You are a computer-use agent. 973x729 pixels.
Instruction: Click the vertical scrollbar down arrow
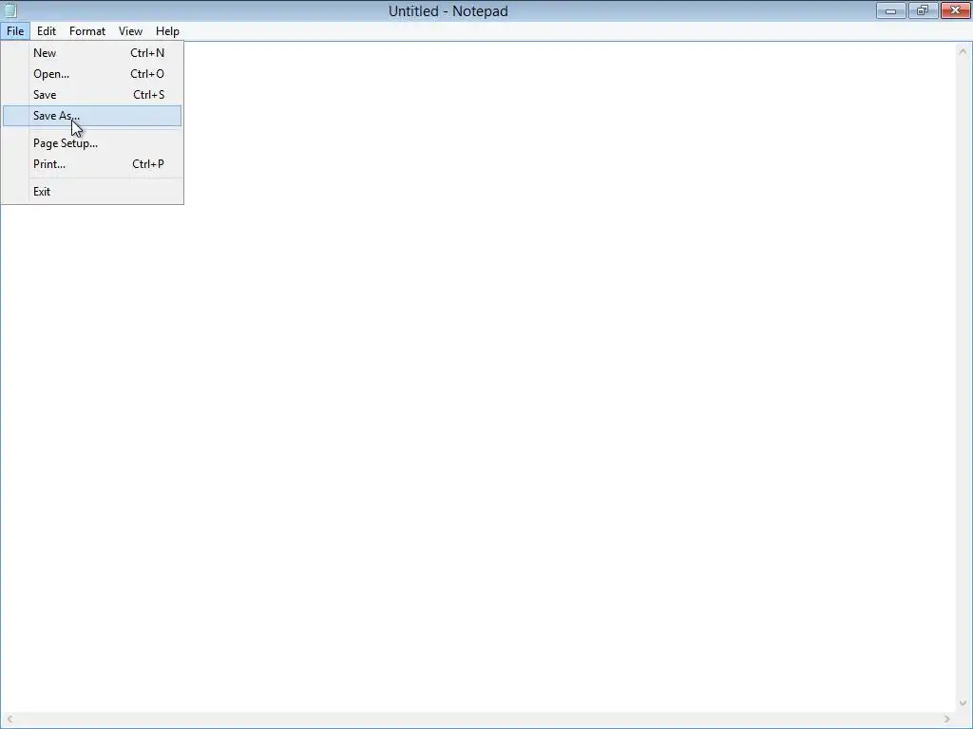(x=963, y=703)
